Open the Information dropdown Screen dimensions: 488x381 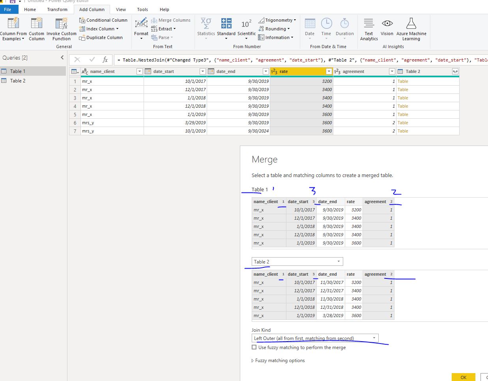(x=276, y=37)
